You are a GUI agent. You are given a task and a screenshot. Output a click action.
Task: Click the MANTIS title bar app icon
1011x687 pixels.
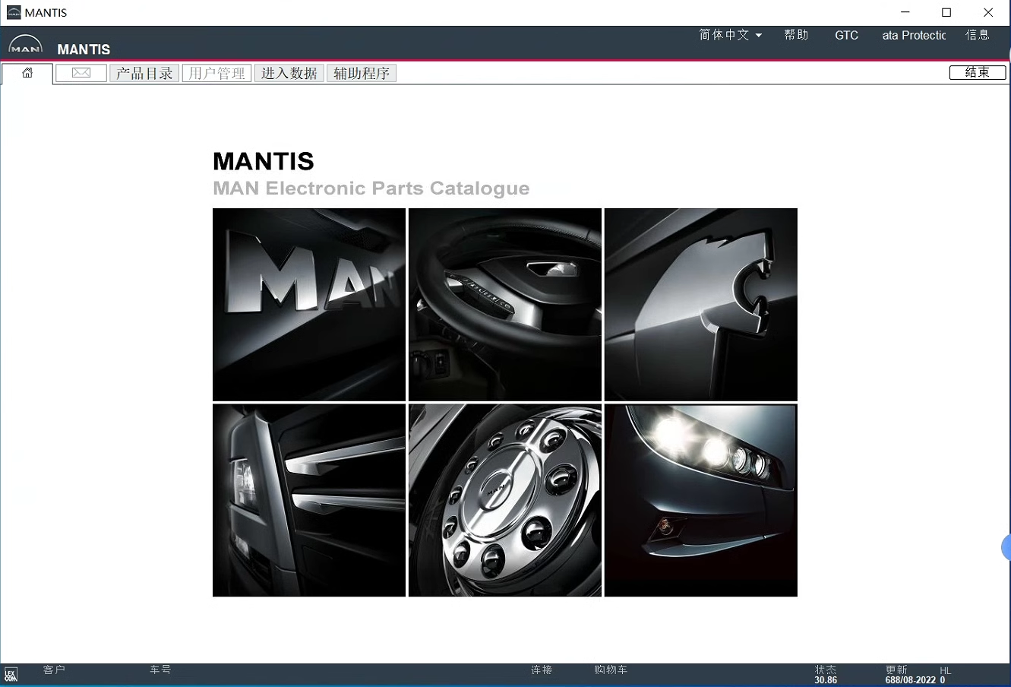(14, 12)
